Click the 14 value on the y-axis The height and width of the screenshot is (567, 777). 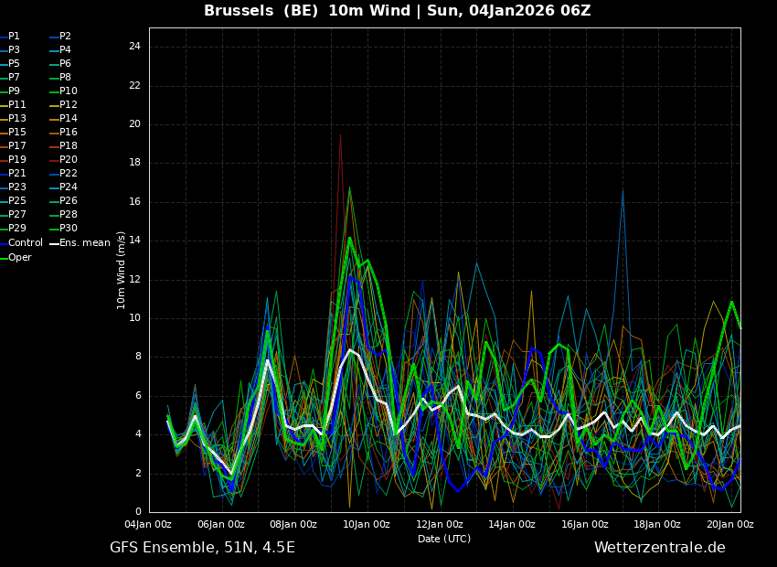tap(134, 241)
